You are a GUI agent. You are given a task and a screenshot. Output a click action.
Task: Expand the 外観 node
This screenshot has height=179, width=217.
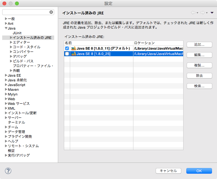click(x=11, y=70)
